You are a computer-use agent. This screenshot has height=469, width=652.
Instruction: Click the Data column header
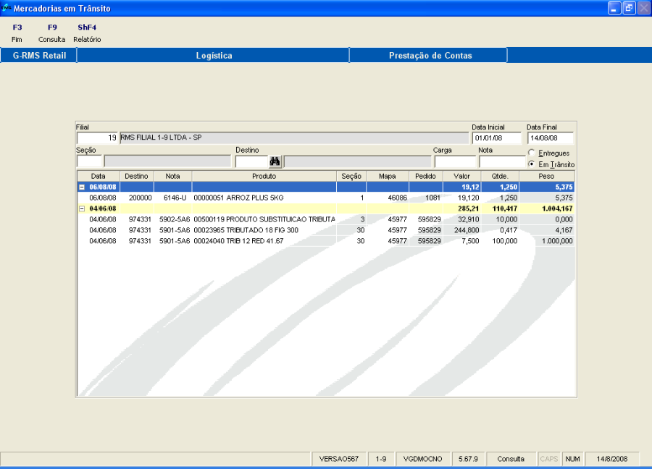tap(99, 176)
